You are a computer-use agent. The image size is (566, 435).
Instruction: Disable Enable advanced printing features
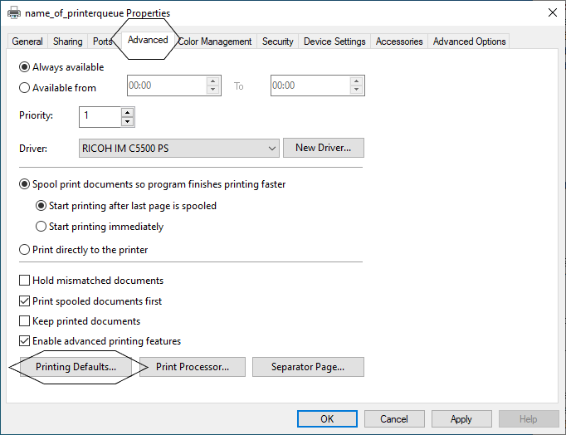[x=25, y=340]
